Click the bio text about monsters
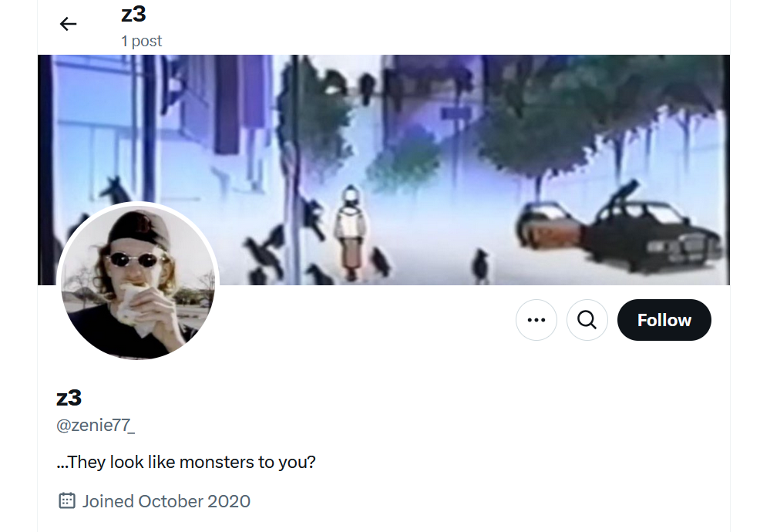 [x=186, y=462]
